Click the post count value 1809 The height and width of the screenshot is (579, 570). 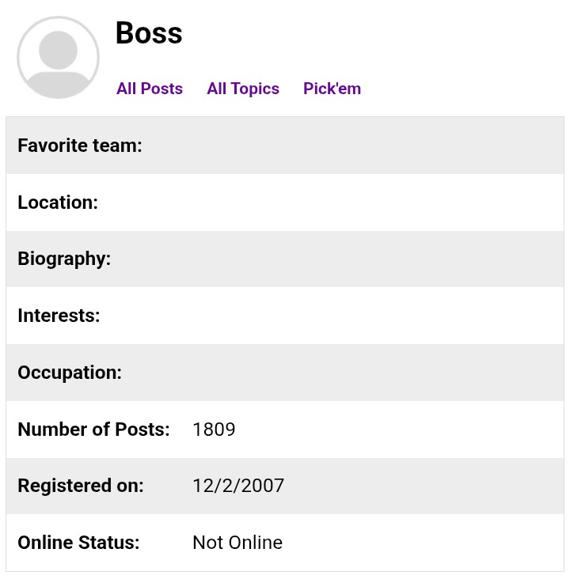(214, 430)
